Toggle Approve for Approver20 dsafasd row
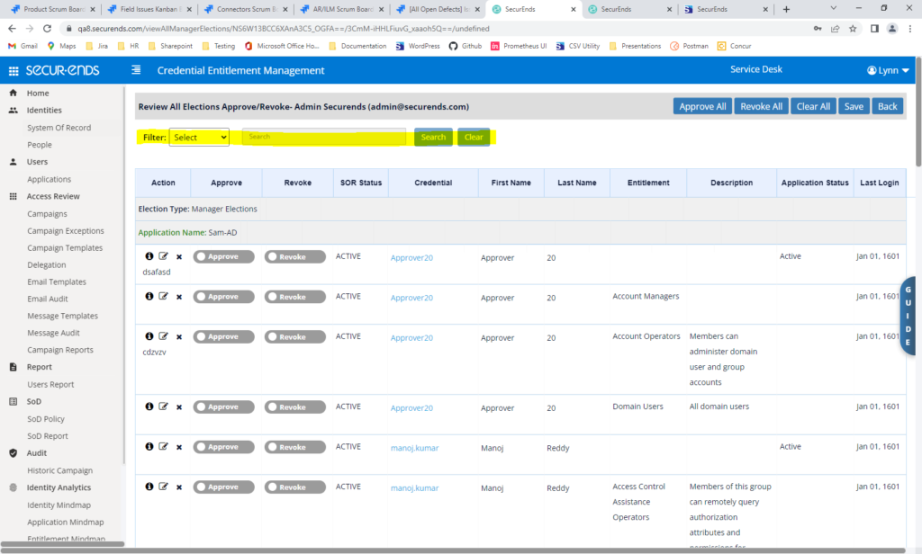The image size is (922, 554). click(223, 256)
